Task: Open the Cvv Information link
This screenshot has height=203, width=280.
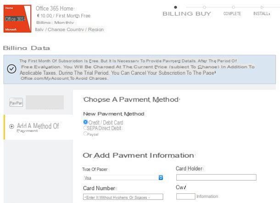Action: point(207,197)
